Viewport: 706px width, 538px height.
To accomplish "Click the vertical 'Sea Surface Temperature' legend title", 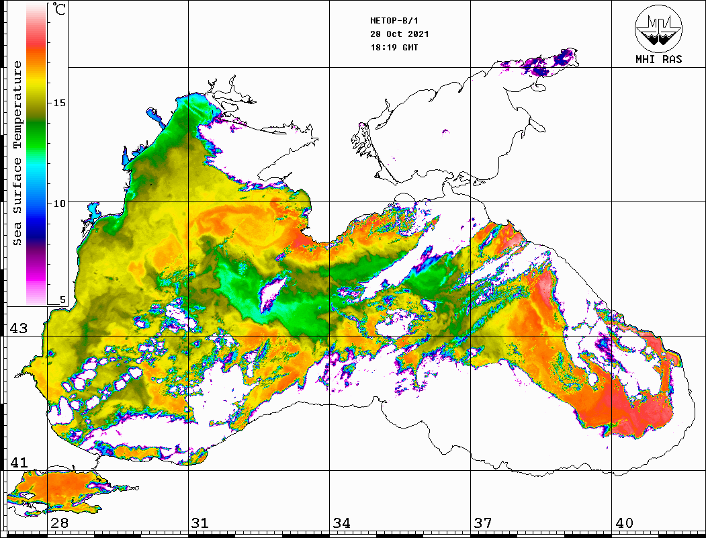I will coord(17,154).
